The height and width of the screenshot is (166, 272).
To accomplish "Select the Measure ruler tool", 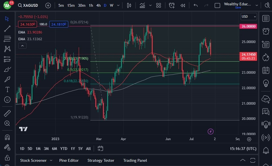I will coord(7,113).
